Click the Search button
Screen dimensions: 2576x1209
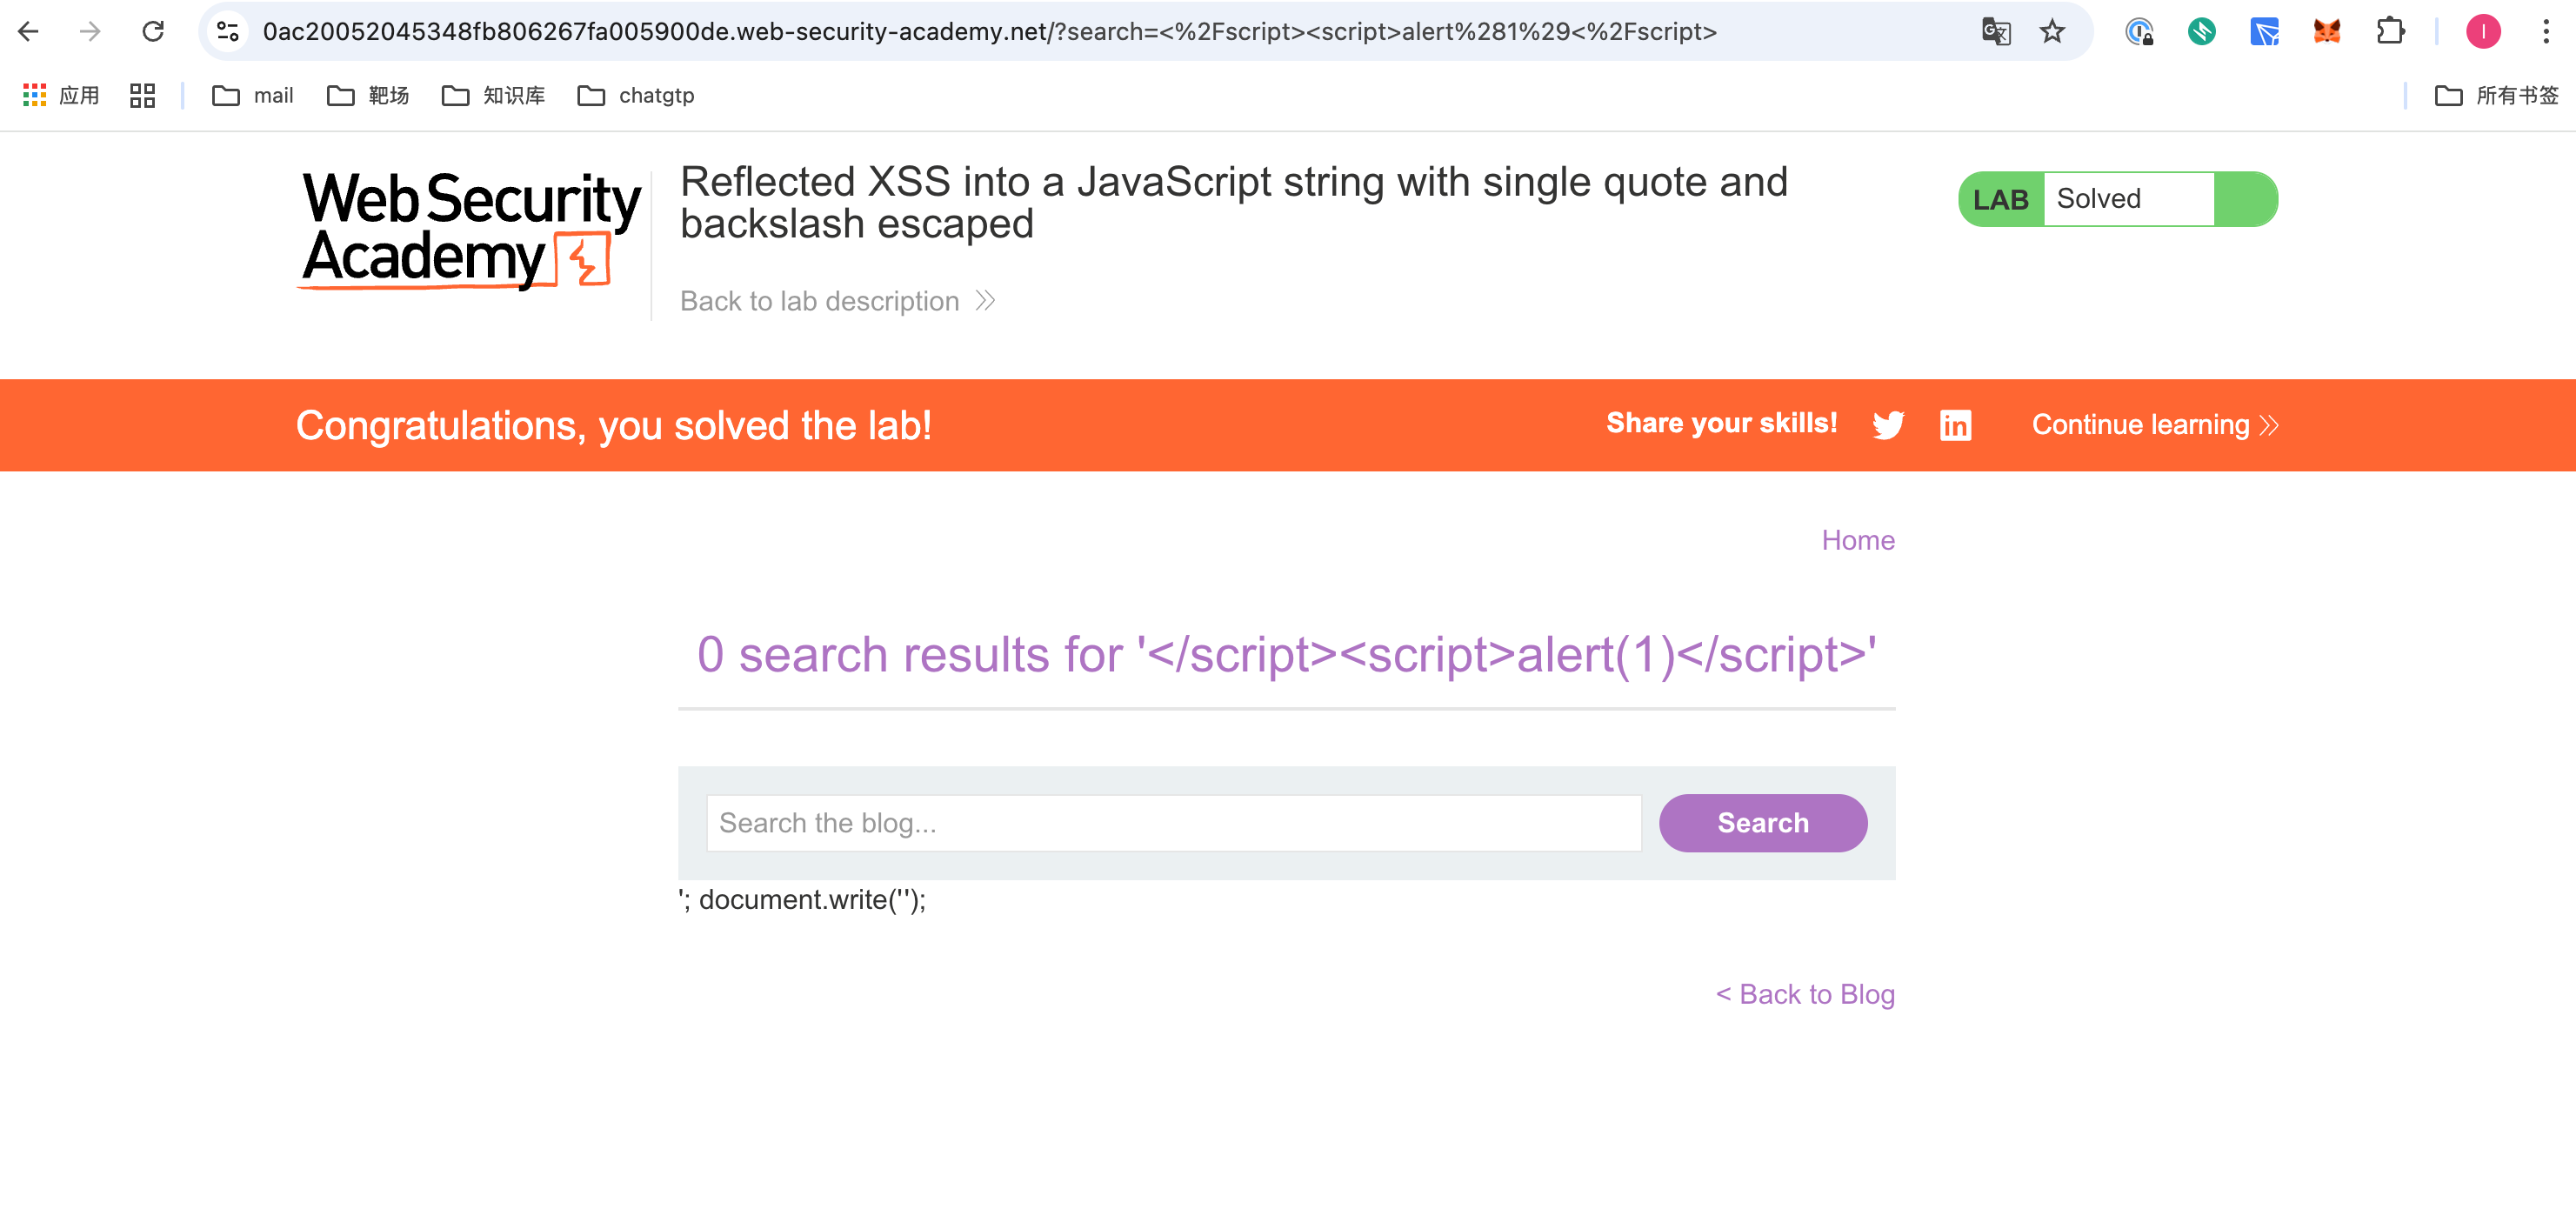[1762, 822]
